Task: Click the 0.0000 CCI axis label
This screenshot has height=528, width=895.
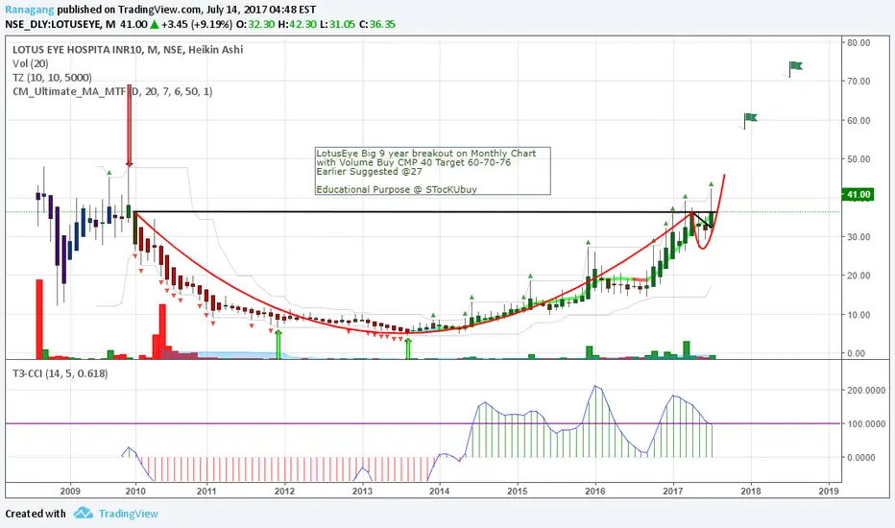Action: pyautogui.click(x=861, y=457)
